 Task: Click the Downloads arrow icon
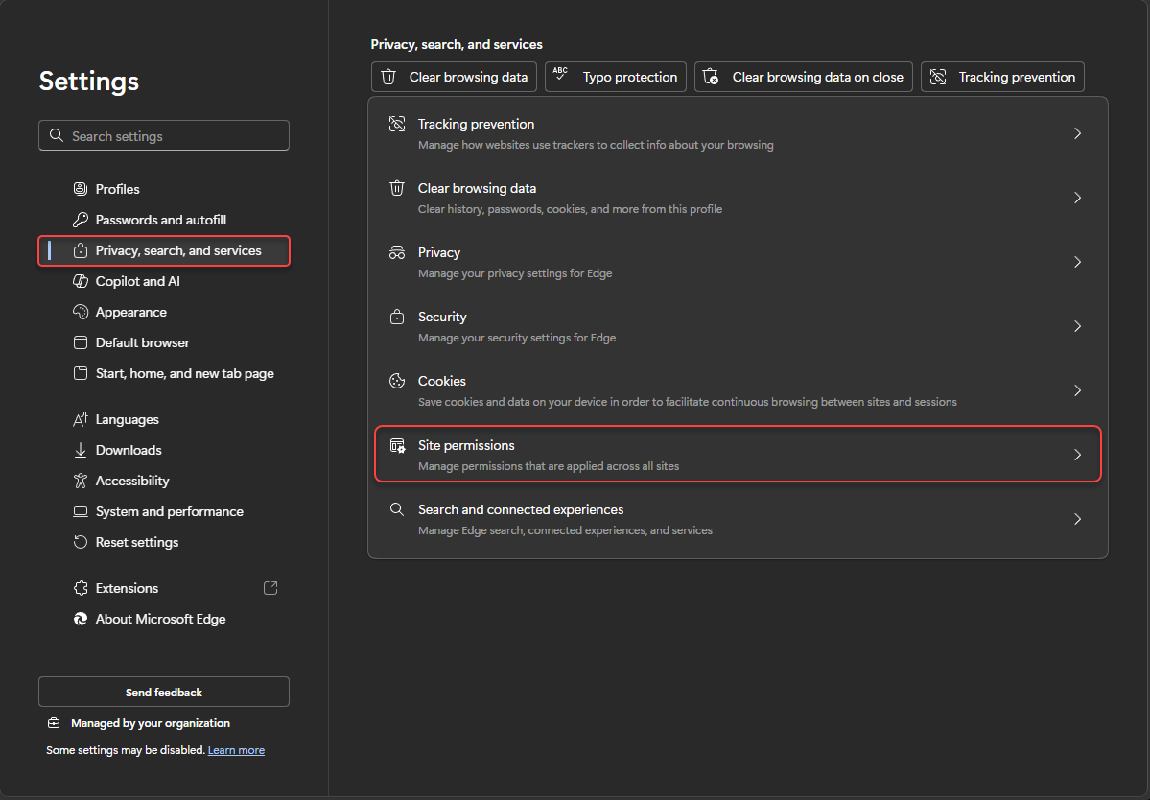coord(81,450)
